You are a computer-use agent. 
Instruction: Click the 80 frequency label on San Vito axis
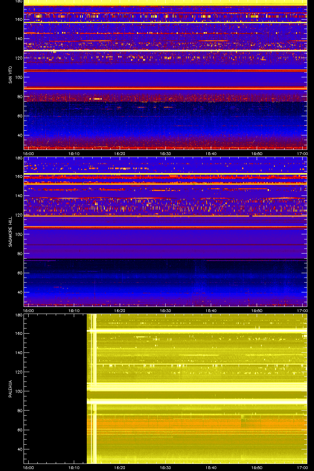tap(20, 97)
